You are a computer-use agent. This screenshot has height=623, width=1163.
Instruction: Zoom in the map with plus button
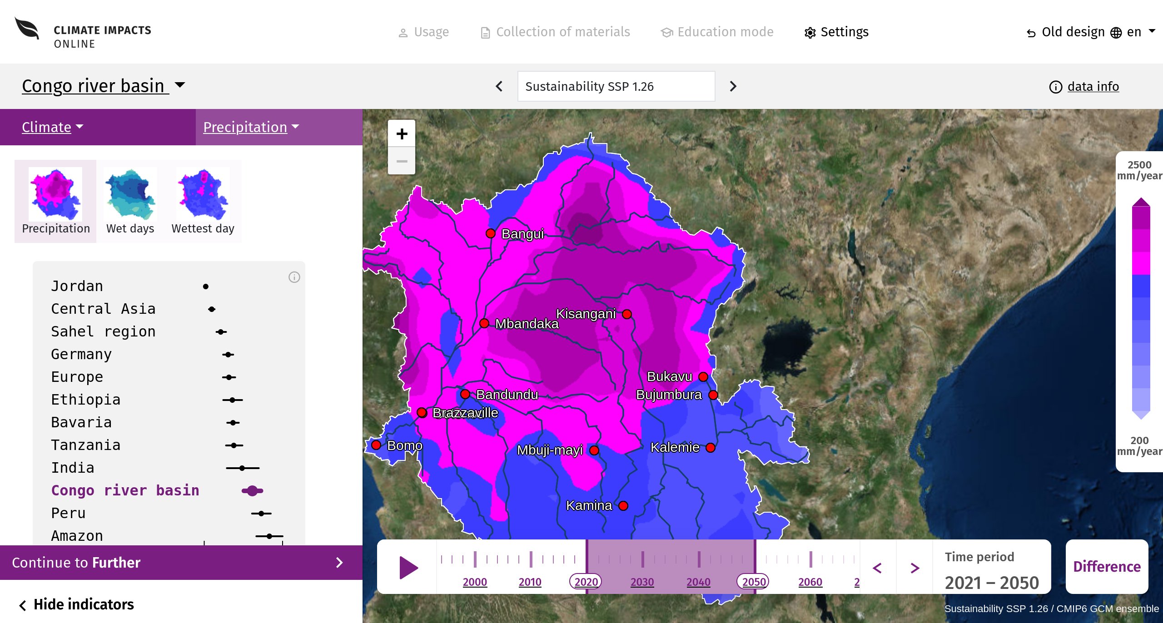(402, 134)
